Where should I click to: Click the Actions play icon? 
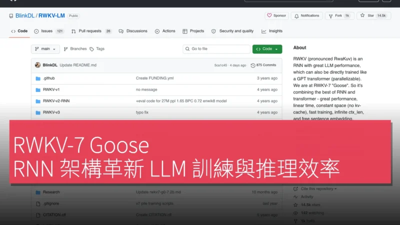157,31
